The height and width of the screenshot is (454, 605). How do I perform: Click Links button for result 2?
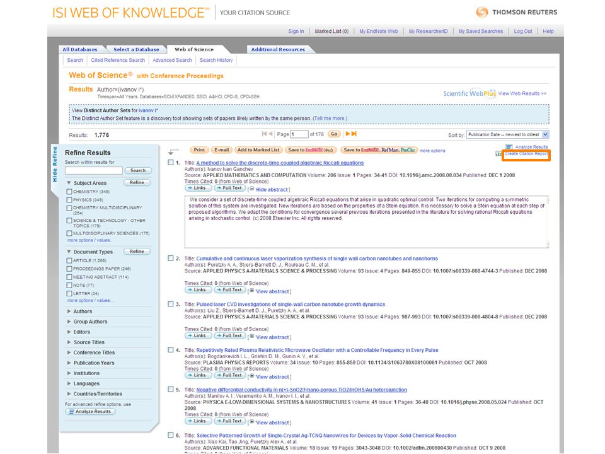(198, 290)
